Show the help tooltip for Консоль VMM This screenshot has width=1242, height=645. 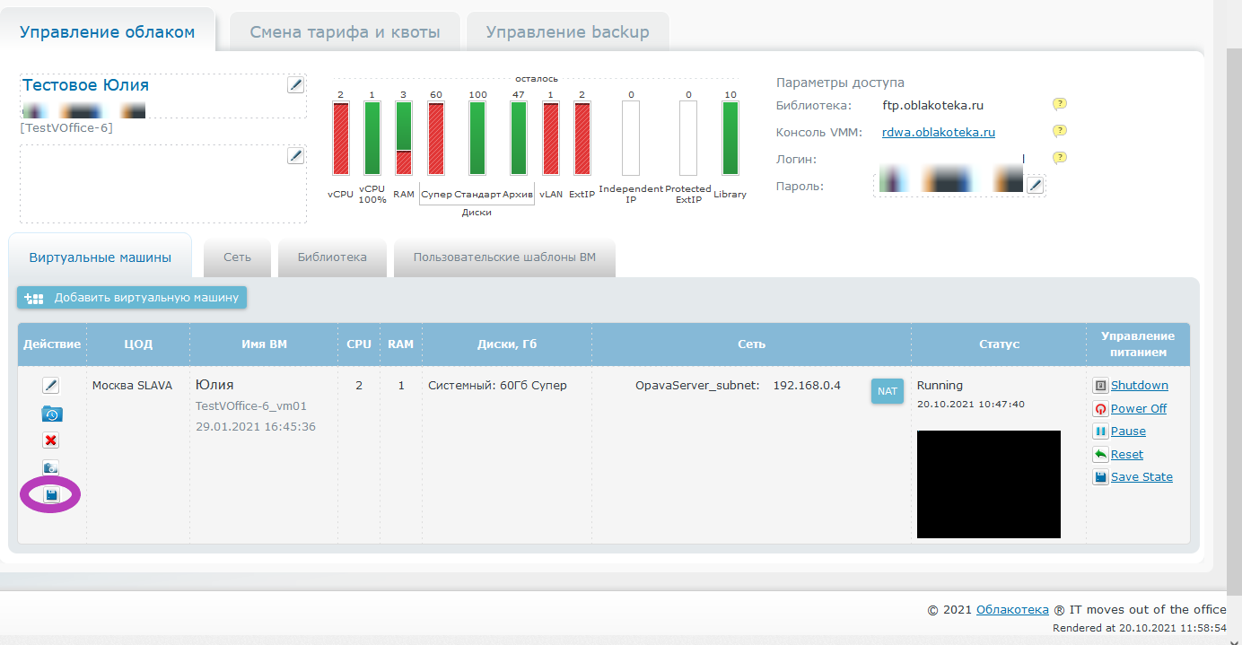(1059, 131)
